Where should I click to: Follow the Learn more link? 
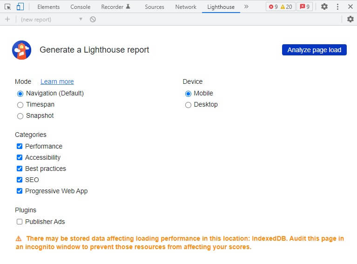[x=57, y=81]
